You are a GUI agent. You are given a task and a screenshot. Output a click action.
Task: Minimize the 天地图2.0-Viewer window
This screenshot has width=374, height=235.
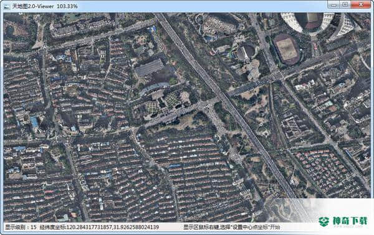coord(333,4)
